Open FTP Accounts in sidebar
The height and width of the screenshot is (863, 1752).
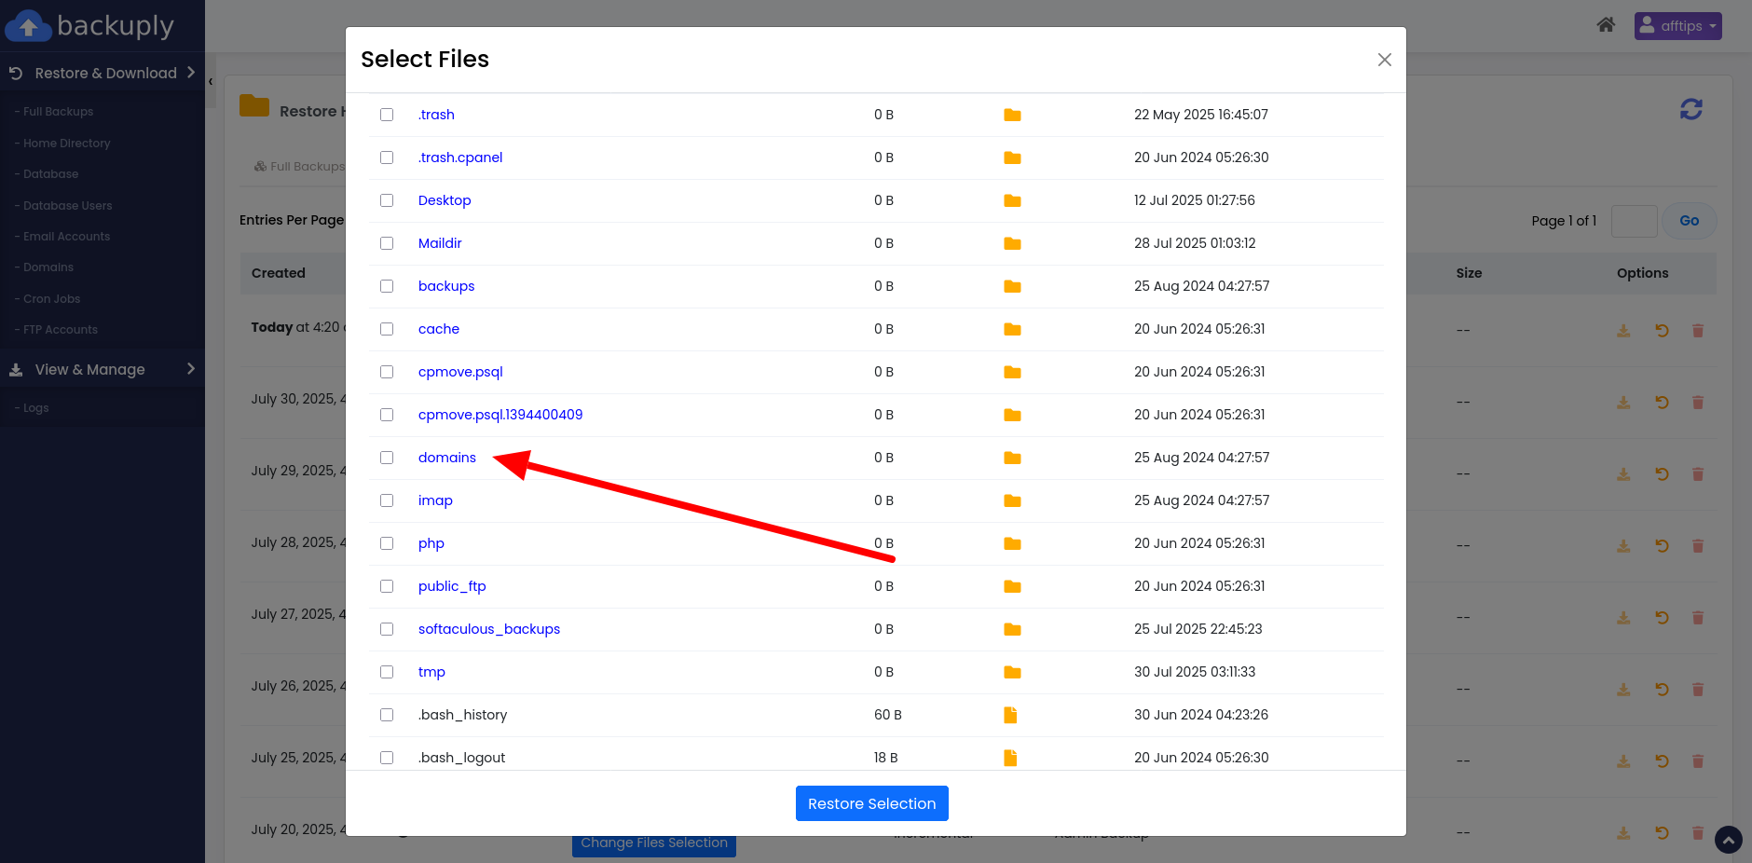(x=60, y=330)
